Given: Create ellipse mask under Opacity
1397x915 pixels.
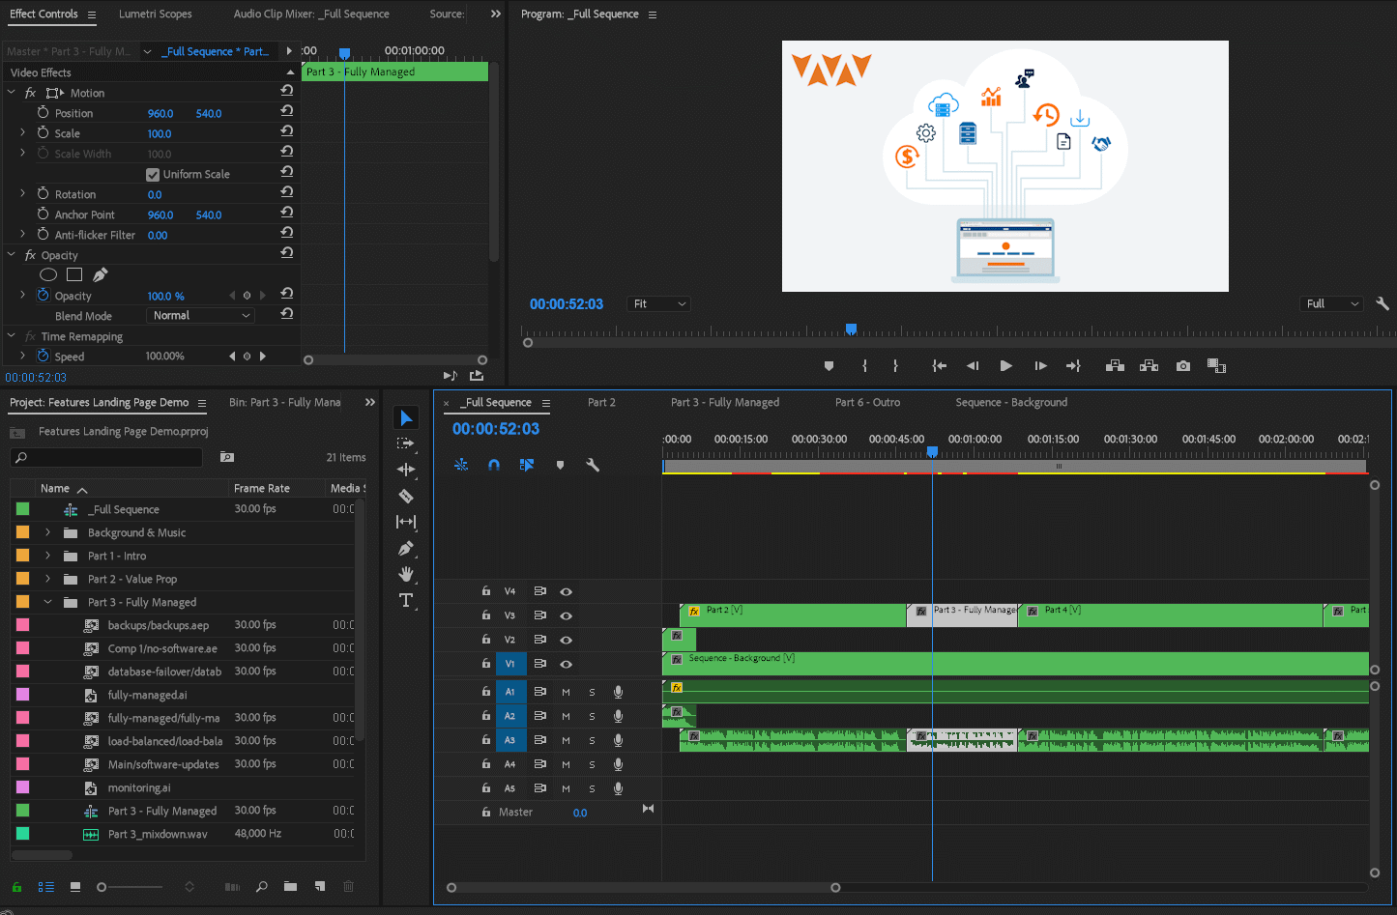Looking at the screenshot, I should click(x=48, y=275).
